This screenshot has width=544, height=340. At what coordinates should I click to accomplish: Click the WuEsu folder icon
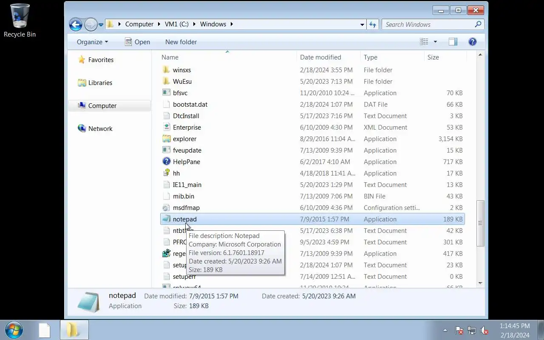pos(166,81)
